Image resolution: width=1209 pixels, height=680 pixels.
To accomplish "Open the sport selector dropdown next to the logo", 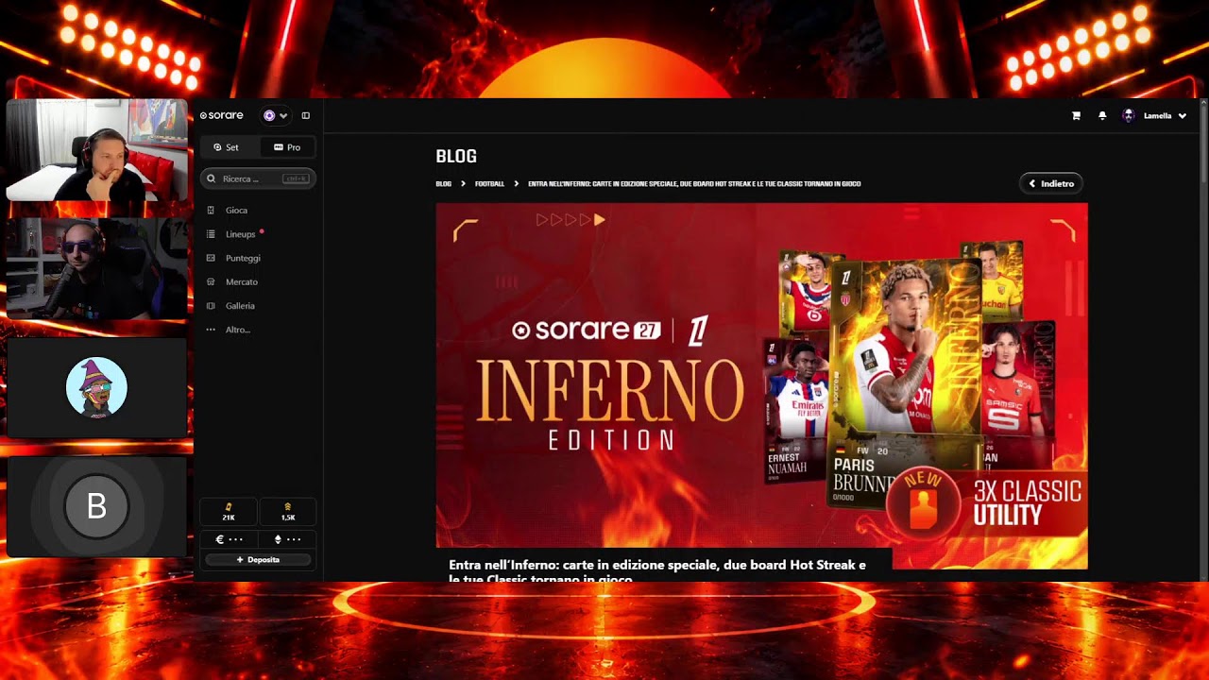I will 275,115.
